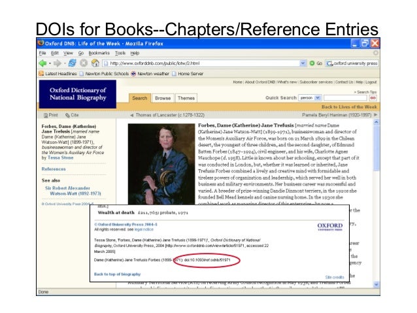417x313 pixels.
Task: Click the portrait image of Jane Trefusis Forbes
Action: (x=161, y=164)
